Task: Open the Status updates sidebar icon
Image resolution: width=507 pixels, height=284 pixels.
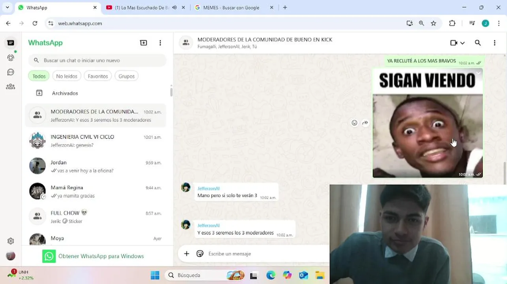Action: (11, 58)
